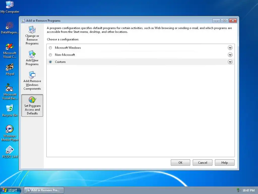Click the Cancel button
Viewport: 258px width, 194px height.
coord(202,162)
